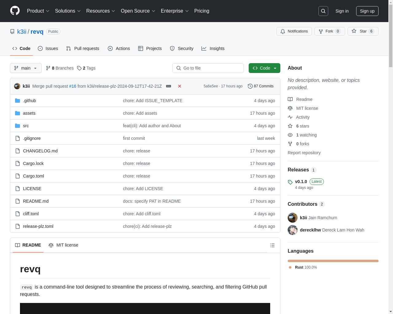Image resolution: width=393 pixels, height=314 pixels.
Task: Select the MIT license tab
Action: pos(63,245)
